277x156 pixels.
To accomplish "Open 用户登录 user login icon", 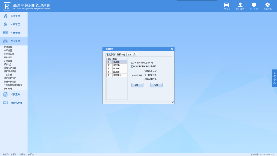I will [x=240, y=5].
